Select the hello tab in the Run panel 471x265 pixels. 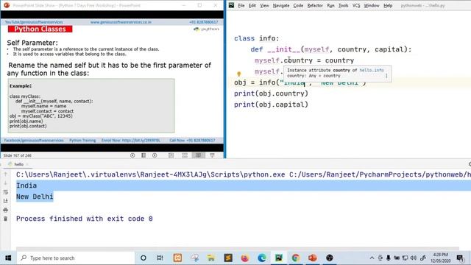(x=18, y=164)
